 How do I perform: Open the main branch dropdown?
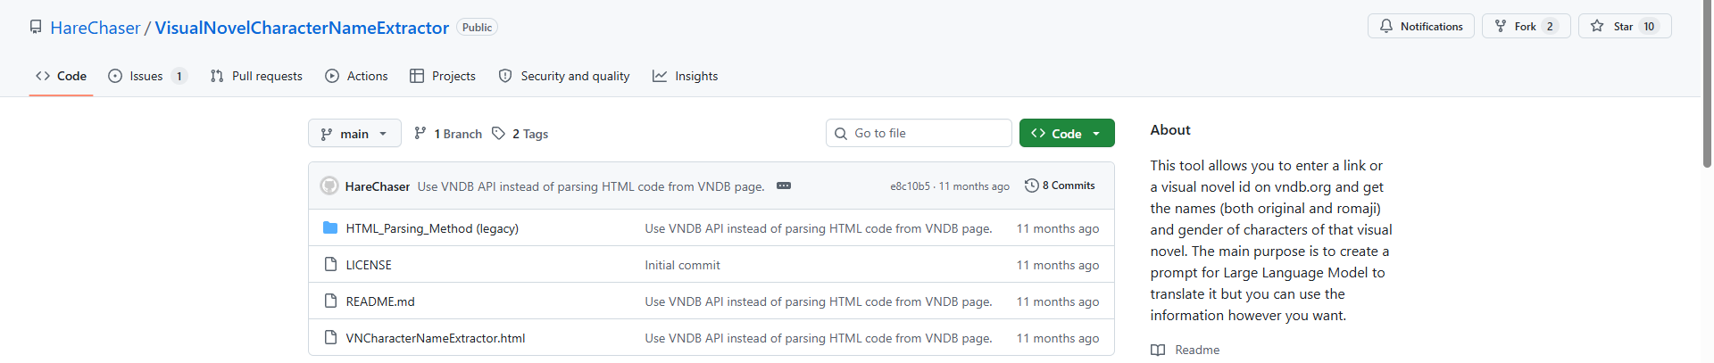point(354,134)
